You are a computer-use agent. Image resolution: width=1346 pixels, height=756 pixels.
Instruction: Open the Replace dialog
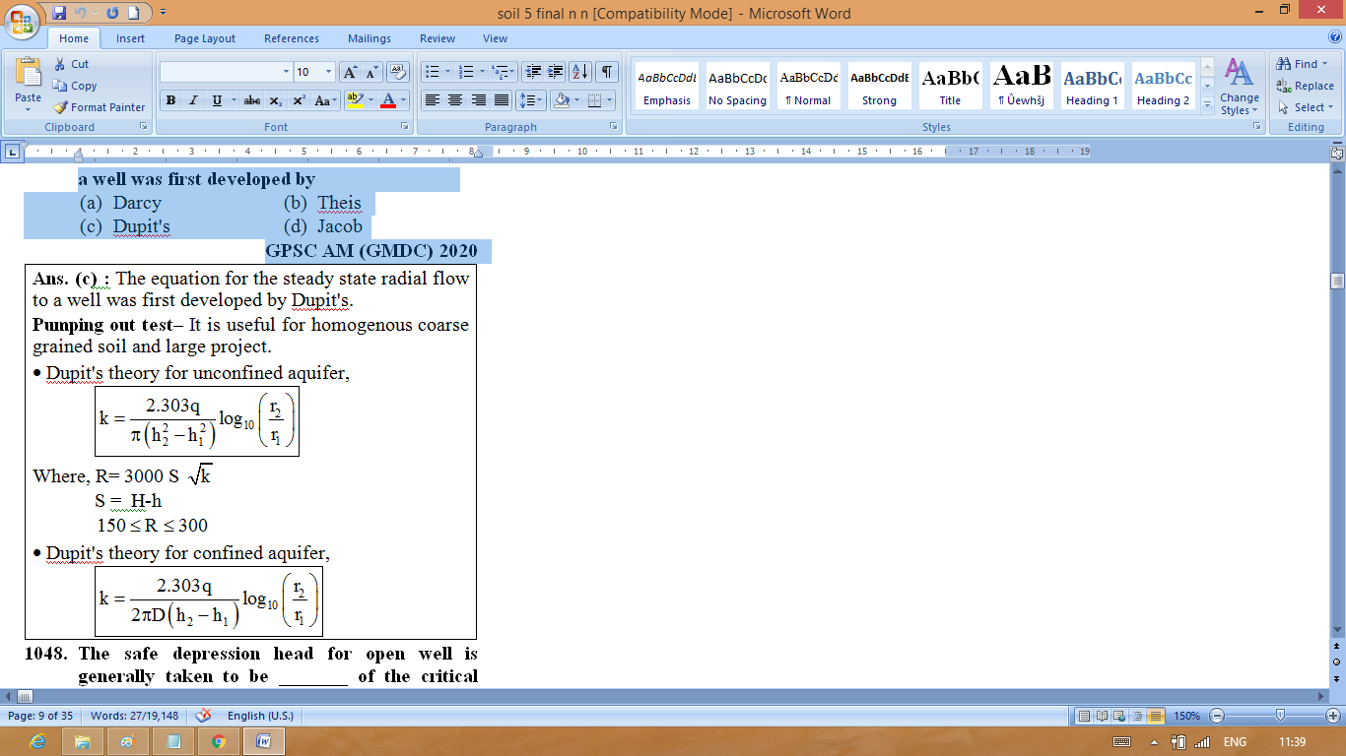click(x=1305, y=86)
